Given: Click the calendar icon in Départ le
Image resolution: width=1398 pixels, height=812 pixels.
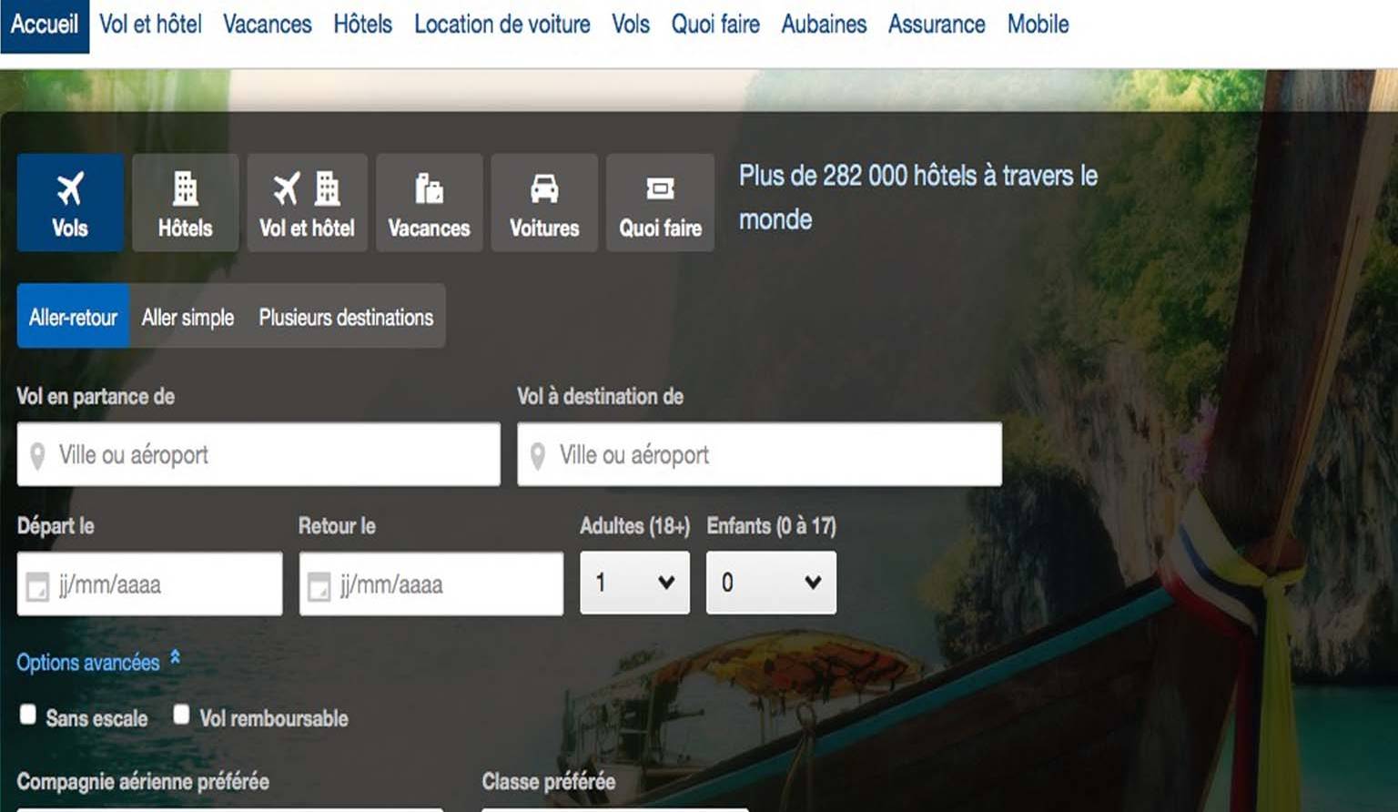Looking at the screenshot, I should coord(37,586).
